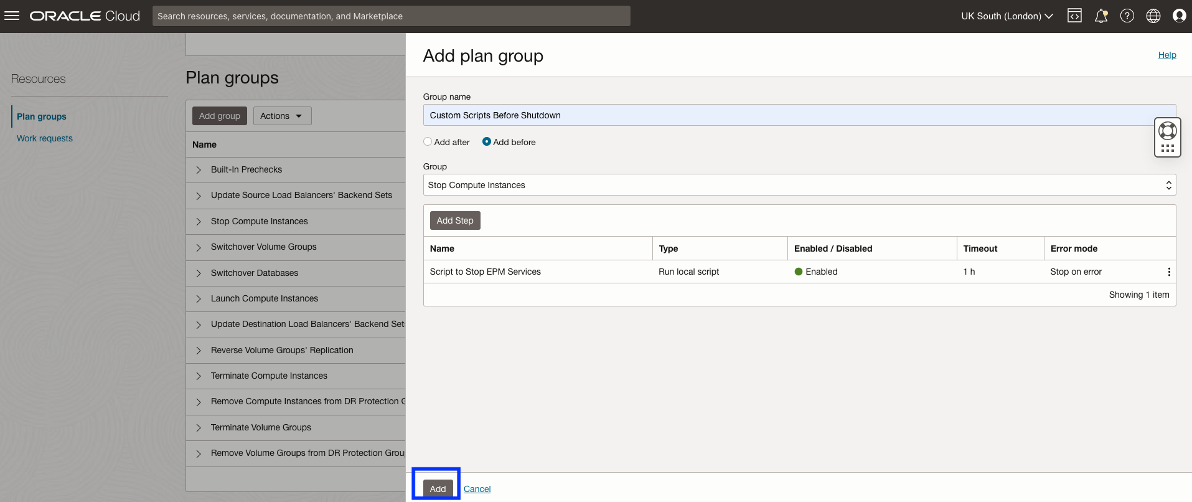Click the 'Stop on error' cell
1192x502 pixels.
click(x=1076, y=272)
